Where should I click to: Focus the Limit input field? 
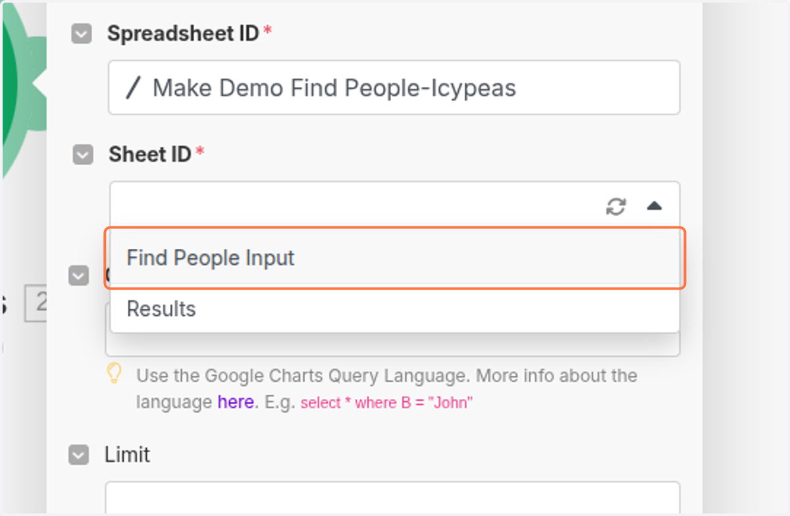[393, 498]
